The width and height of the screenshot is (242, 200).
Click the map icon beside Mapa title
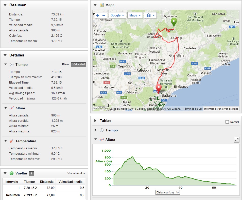pos(102,5)
